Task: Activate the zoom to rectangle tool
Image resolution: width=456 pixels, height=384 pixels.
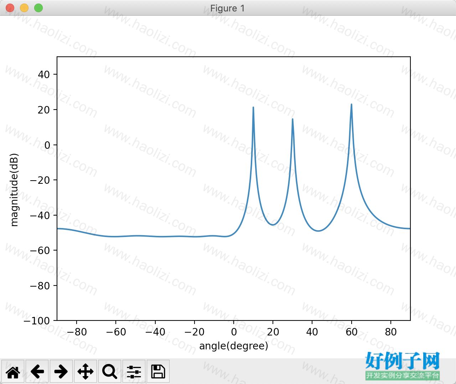Action: [x=110, y=372]
